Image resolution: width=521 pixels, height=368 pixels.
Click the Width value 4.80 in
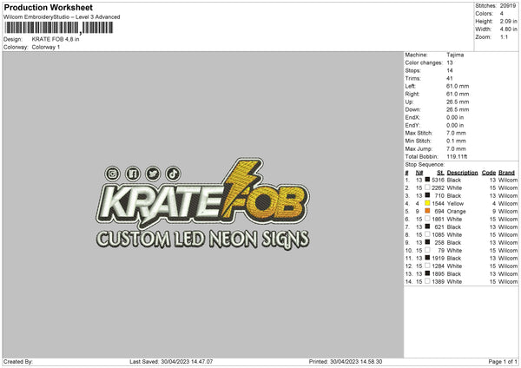[508, 30]
